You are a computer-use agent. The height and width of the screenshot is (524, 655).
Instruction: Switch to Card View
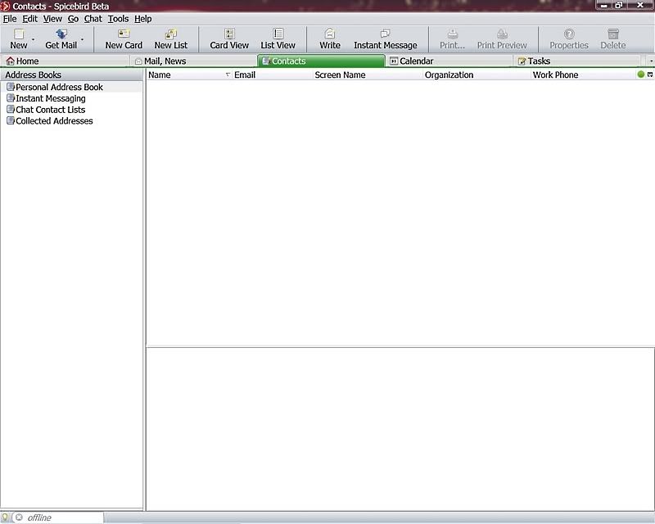229,39
